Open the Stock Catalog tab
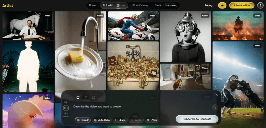 click(x=140, y=5)
